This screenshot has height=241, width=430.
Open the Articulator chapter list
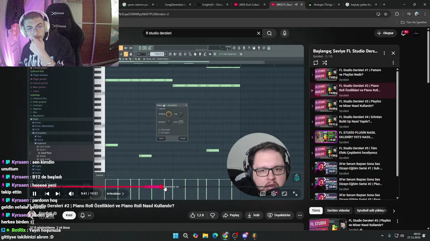(x=115, y=193)
